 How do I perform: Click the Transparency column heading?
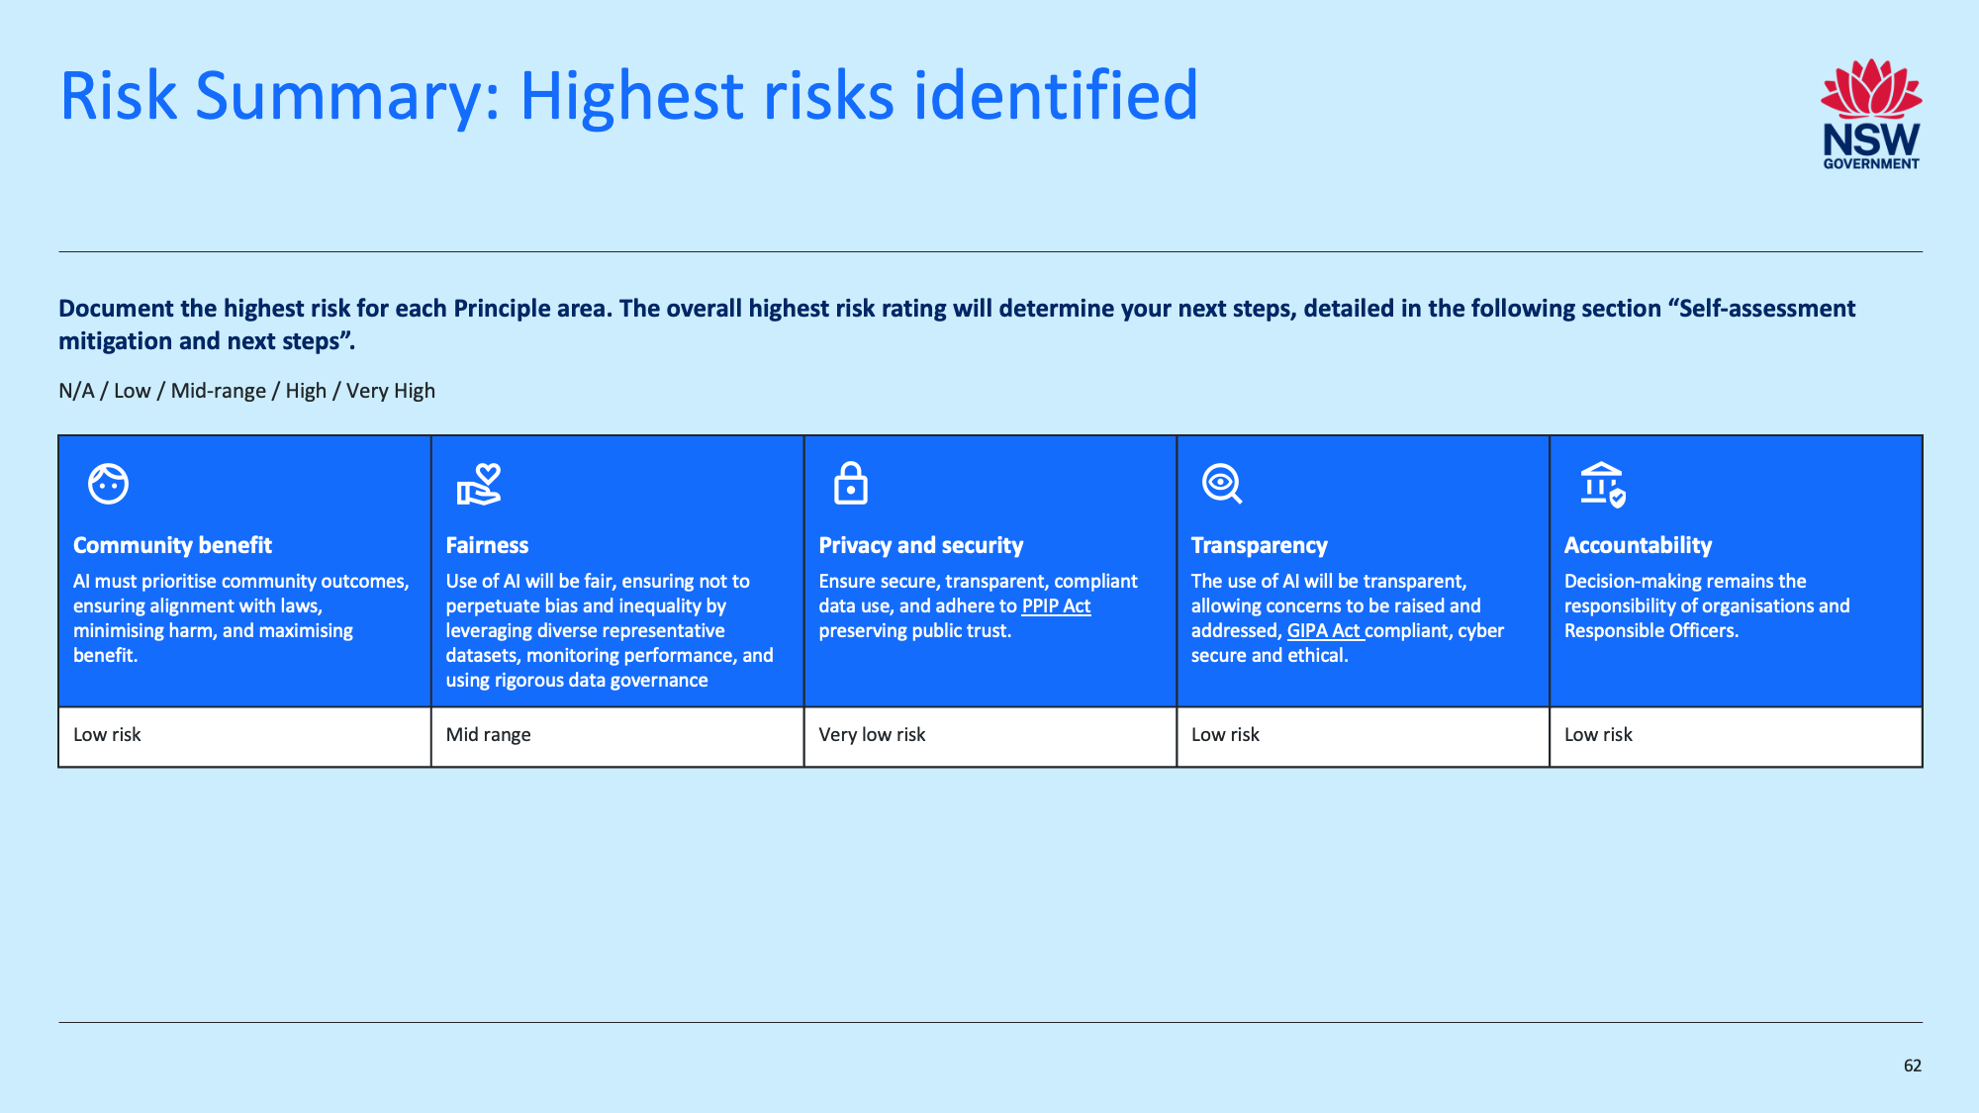[1259, 545]
